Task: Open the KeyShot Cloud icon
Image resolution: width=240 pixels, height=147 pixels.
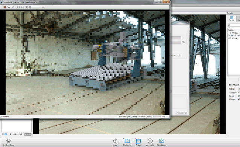Action: pos(8,142)
